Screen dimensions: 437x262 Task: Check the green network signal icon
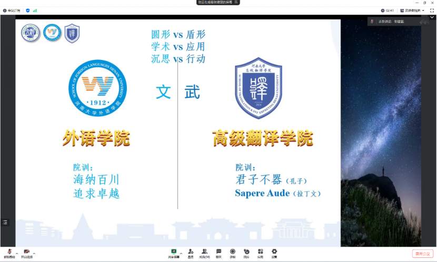pyautogui.click(x=35, y=11)
